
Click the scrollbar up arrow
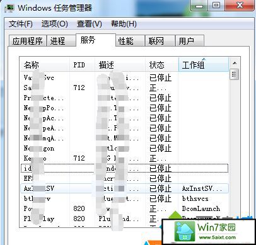click(235, 63)
